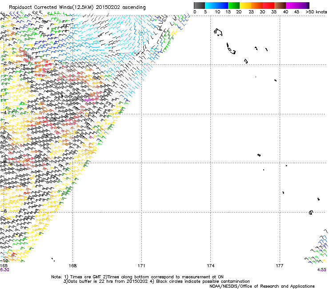
Task: Click longitude label '171'
Action: [141, 266]
